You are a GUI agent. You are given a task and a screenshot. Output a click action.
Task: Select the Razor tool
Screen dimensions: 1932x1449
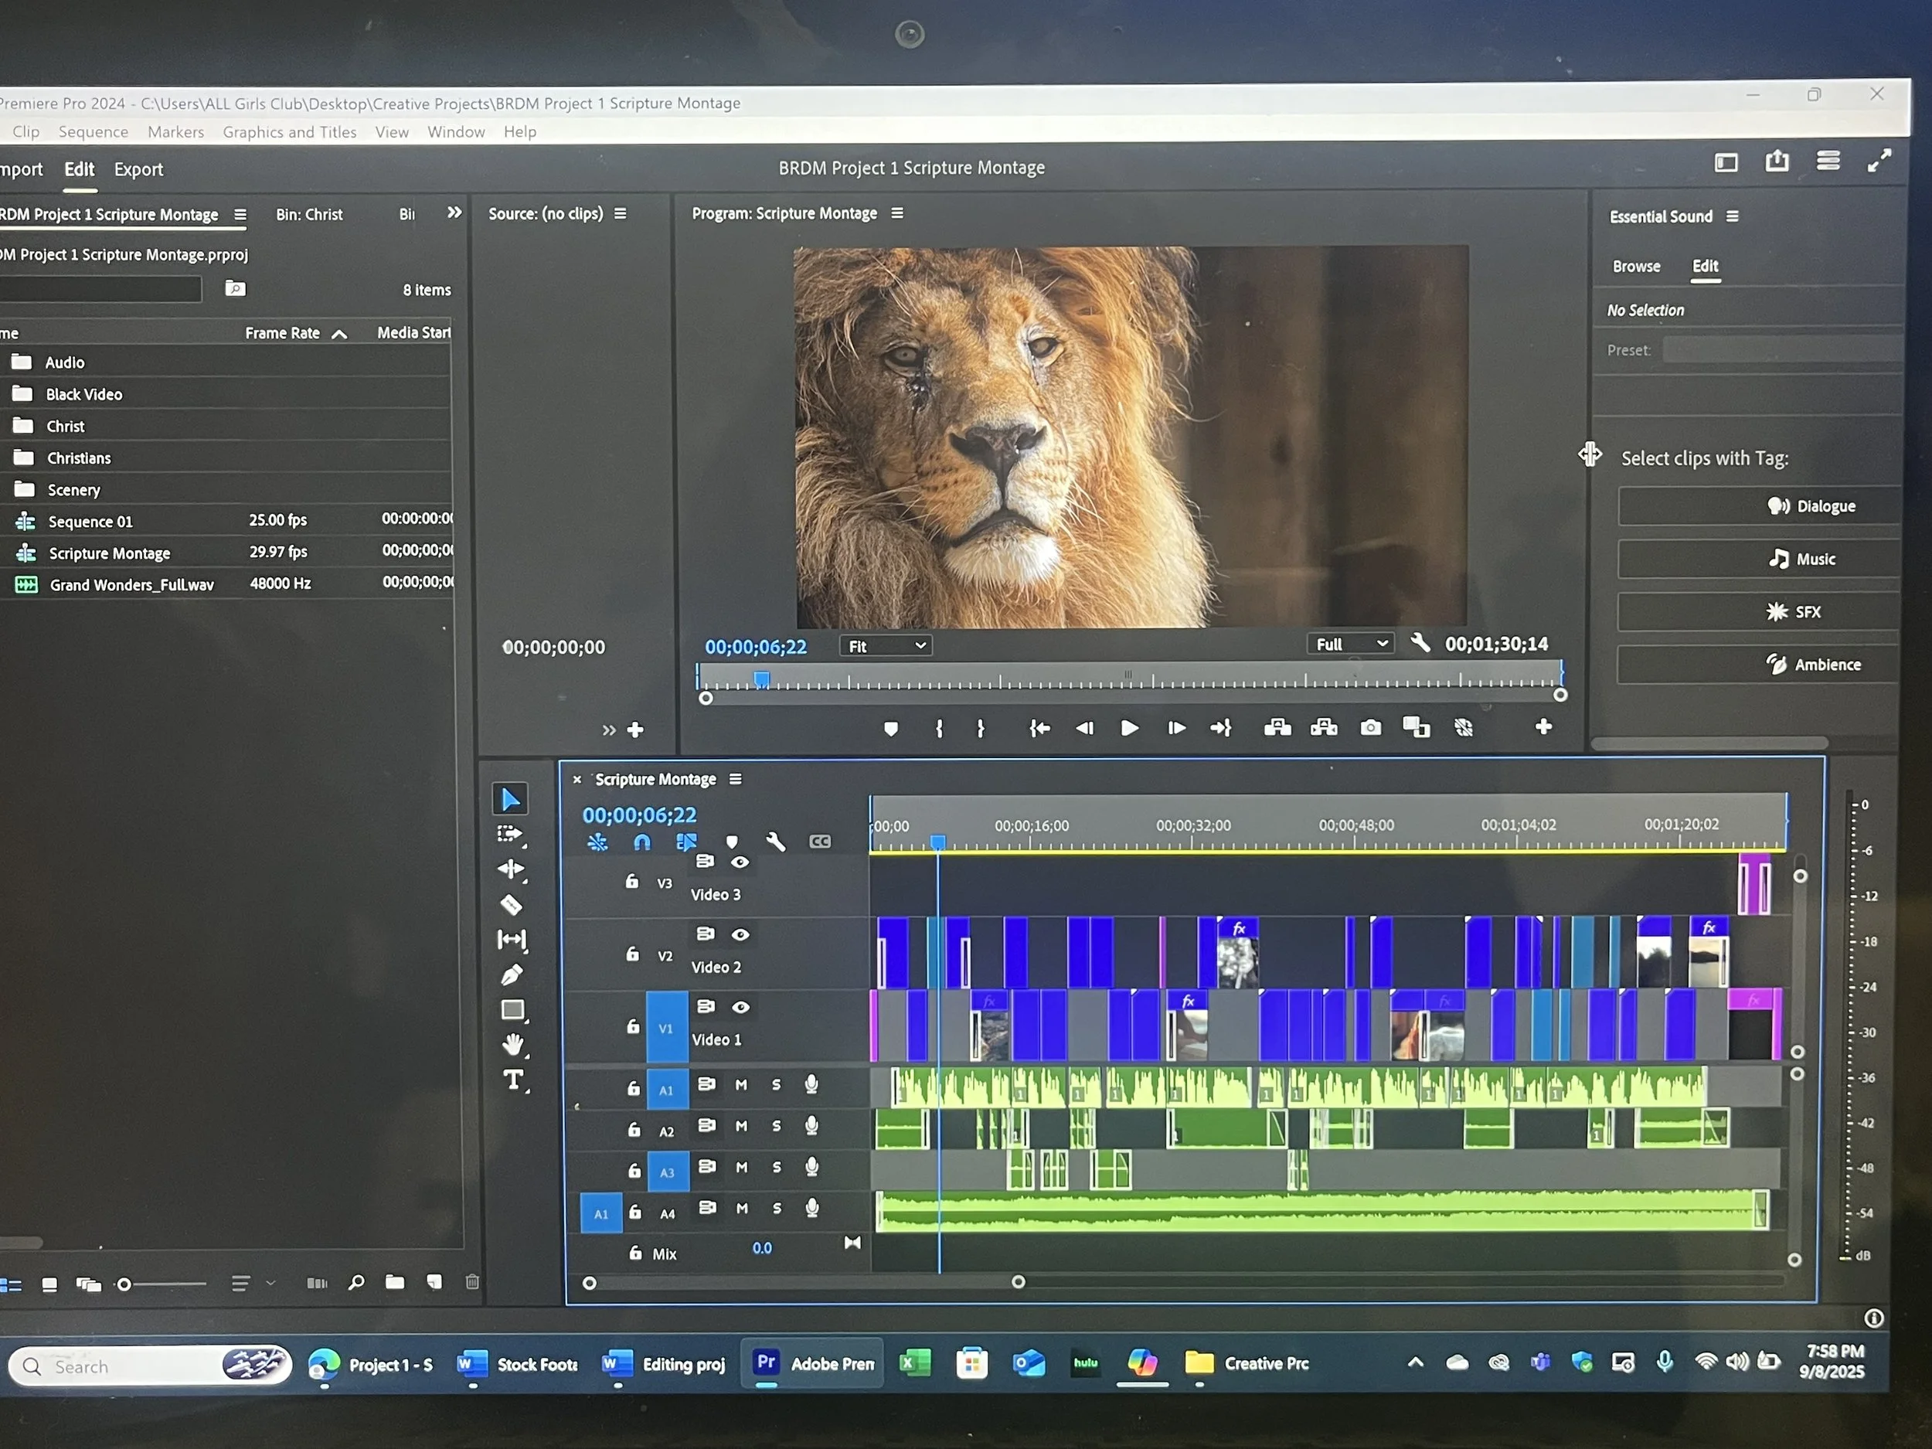point(511,905)
